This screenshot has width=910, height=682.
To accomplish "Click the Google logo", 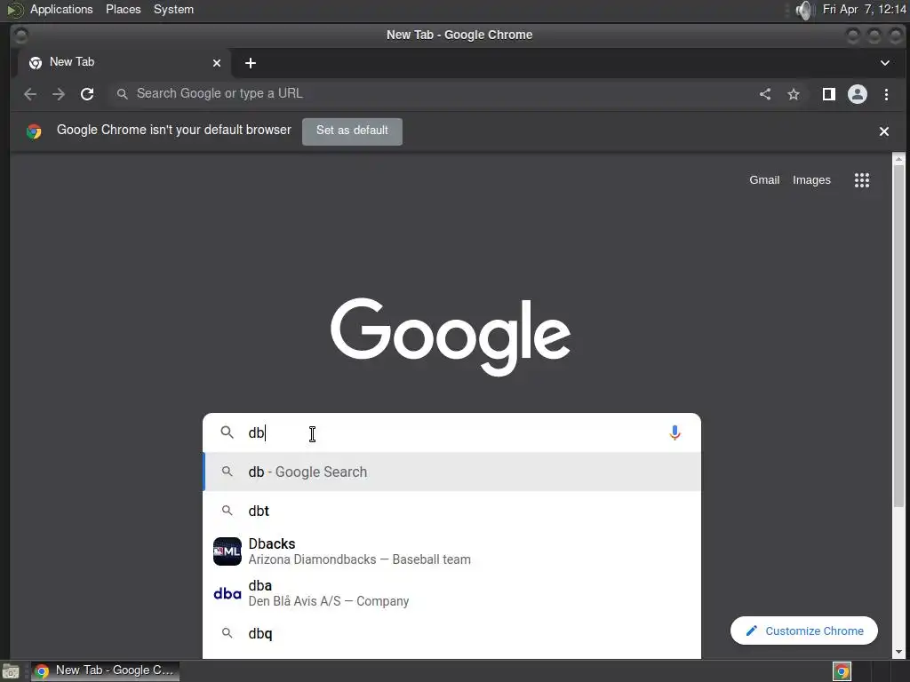I will [451, 337].
